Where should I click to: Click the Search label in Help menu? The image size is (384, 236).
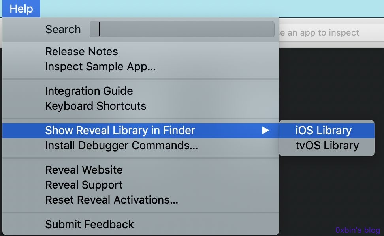pyautogui.click(x=63, y=29)
